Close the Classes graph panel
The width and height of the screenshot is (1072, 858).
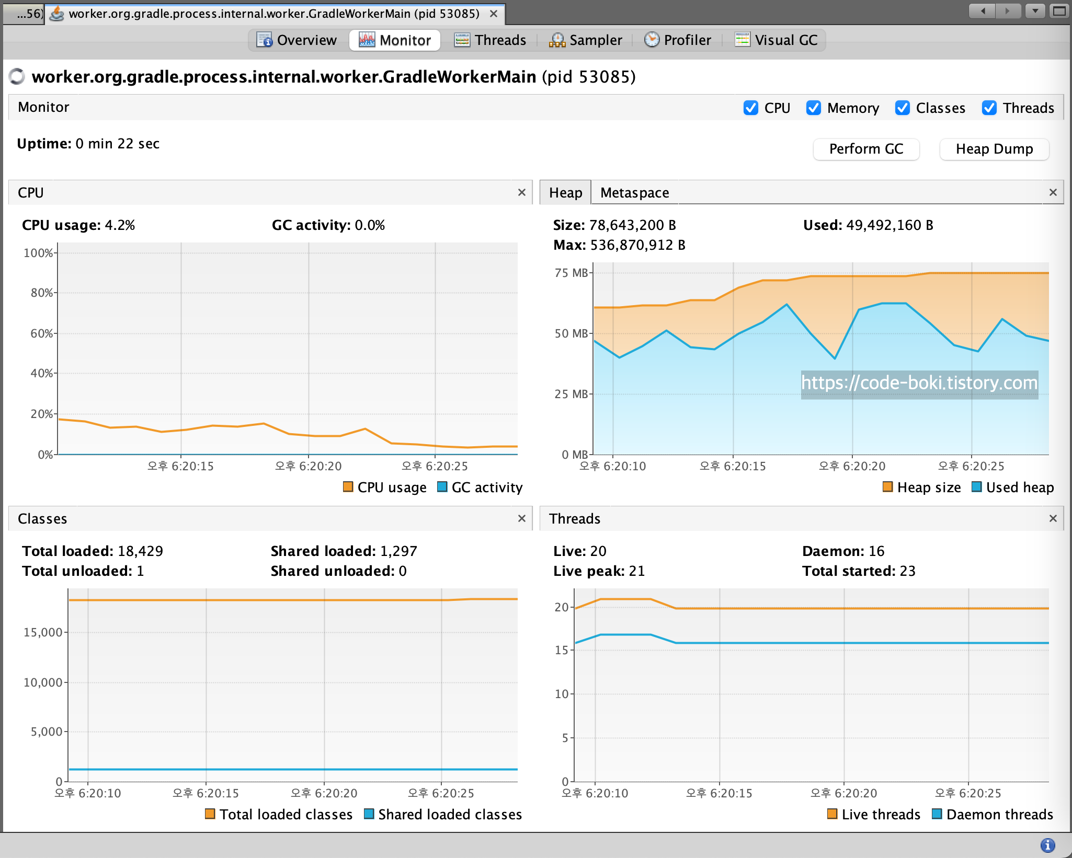[x=521, y=518]
